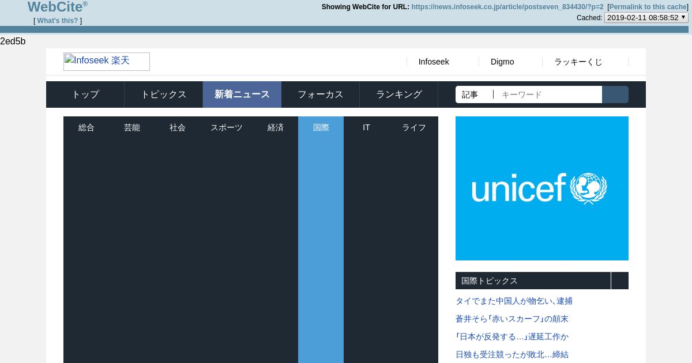Open the ラッキーくじ header link

coord(578,62)
